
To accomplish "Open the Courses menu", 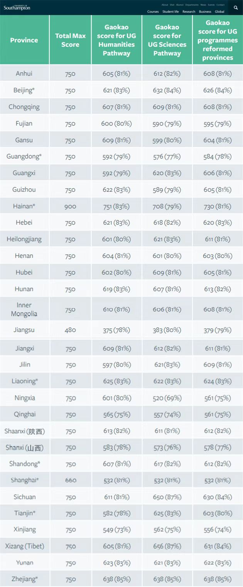I will [x=153, y=12].
